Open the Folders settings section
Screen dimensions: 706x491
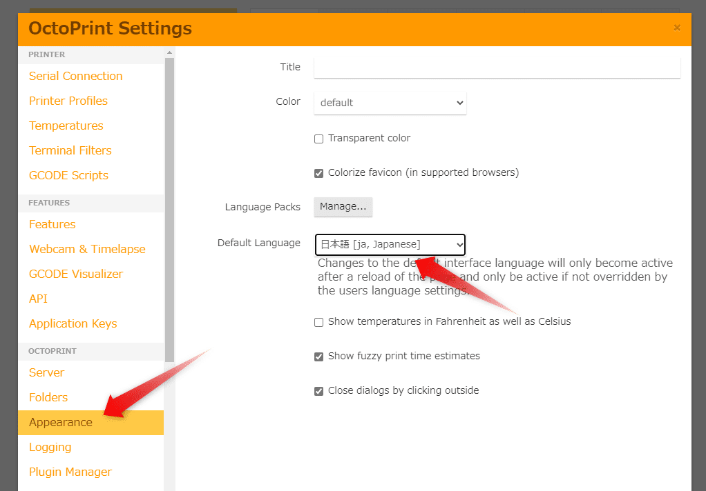point(48,397)
